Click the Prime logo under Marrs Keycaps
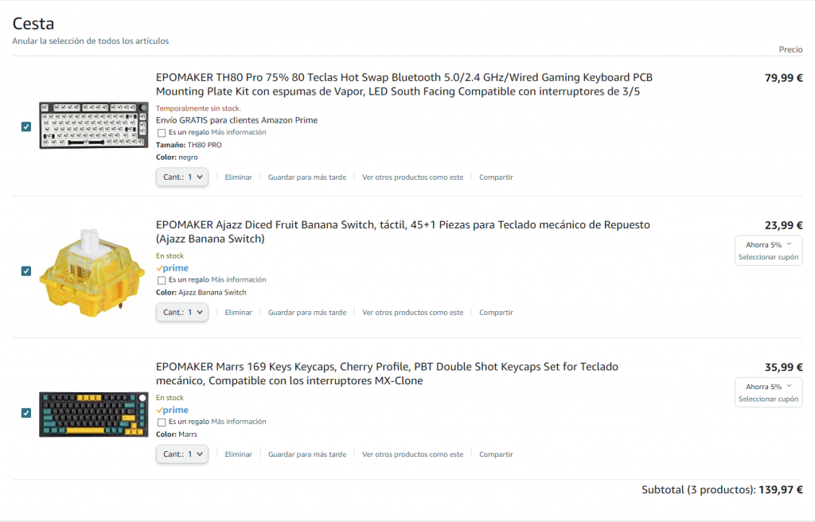The height and width of the screenshot is (522, 815). pyautogui.click(x=172, y=410)
